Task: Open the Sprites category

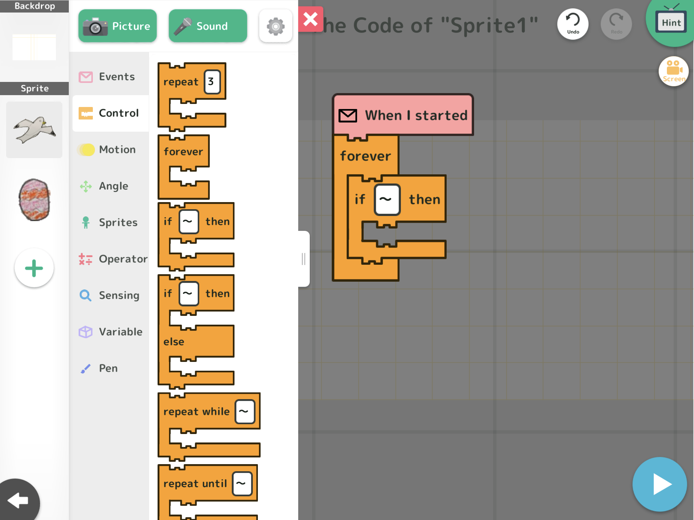Action: pyautogui.click(x=110, y=222)
